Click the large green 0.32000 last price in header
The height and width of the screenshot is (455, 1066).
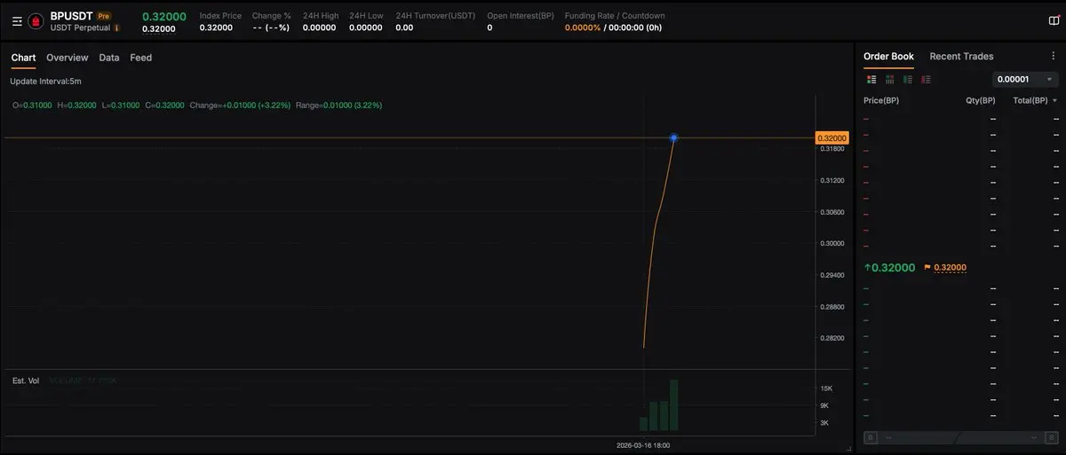pyautogui.click(x=164, y=16)
